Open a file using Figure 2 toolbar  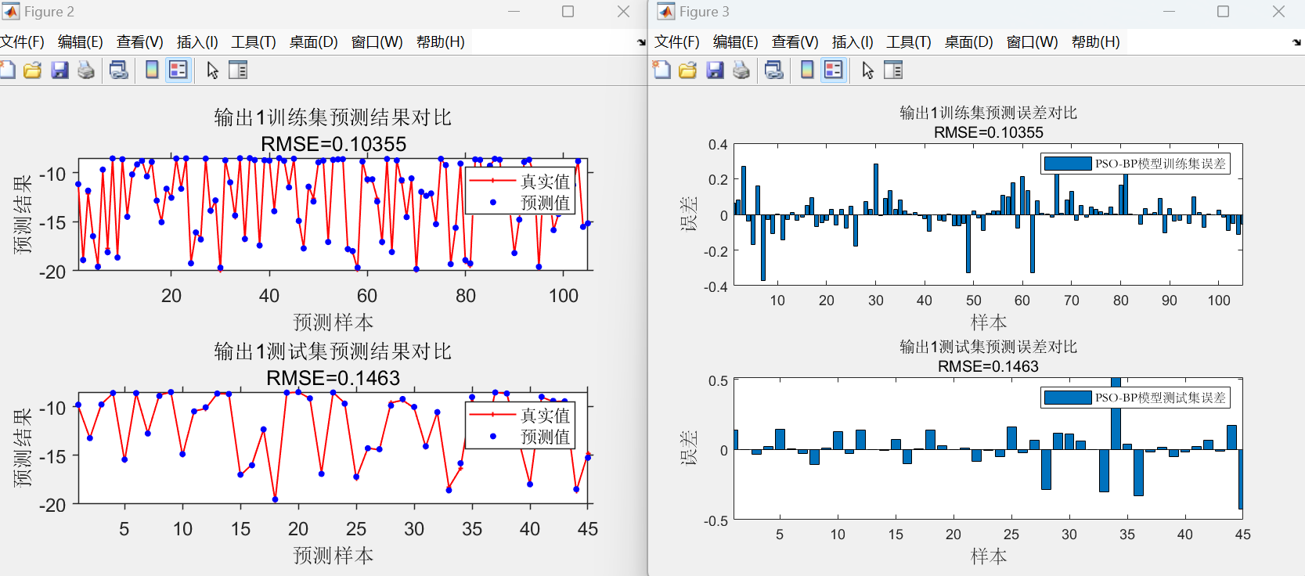point(33,70)
